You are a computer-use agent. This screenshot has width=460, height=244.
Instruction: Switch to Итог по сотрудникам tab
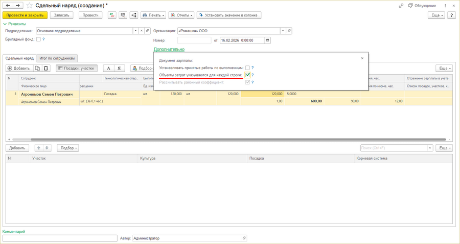coord(57,58)
